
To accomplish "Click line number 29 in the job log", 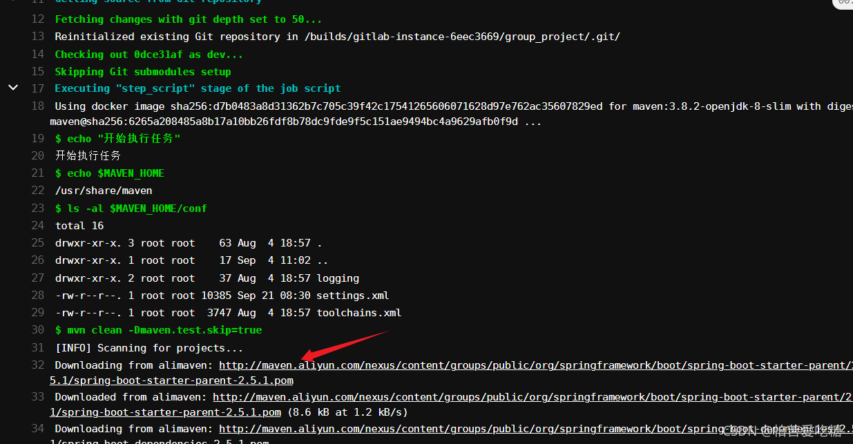I will click(38, 313).
